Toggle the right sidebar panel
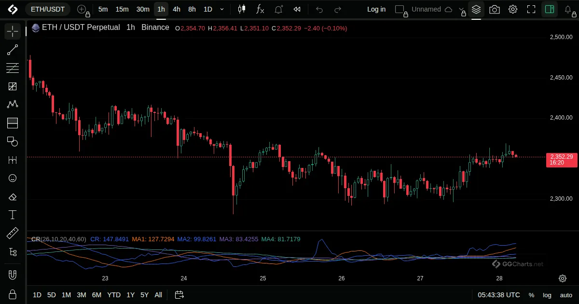Image resolution: width=579 pixels, height=304 pixels. (x=550, y=9)
